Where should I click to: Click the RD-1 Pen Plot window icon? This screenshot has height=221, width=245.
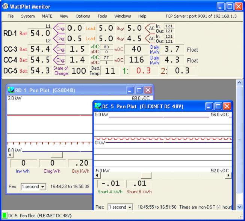[x=11, y=90]
